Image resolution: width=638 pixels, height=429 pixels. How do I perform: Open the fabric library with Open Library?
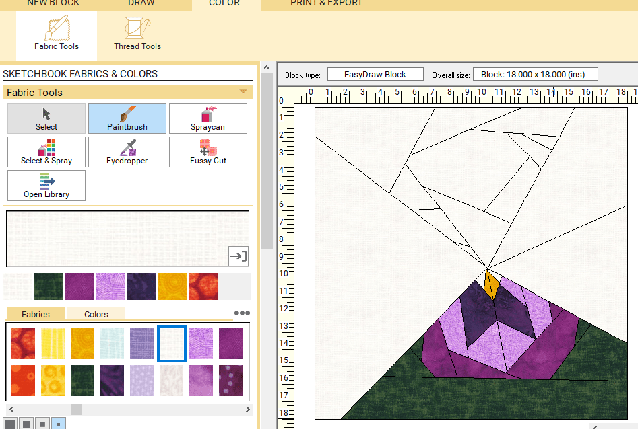tap(46, 186)
